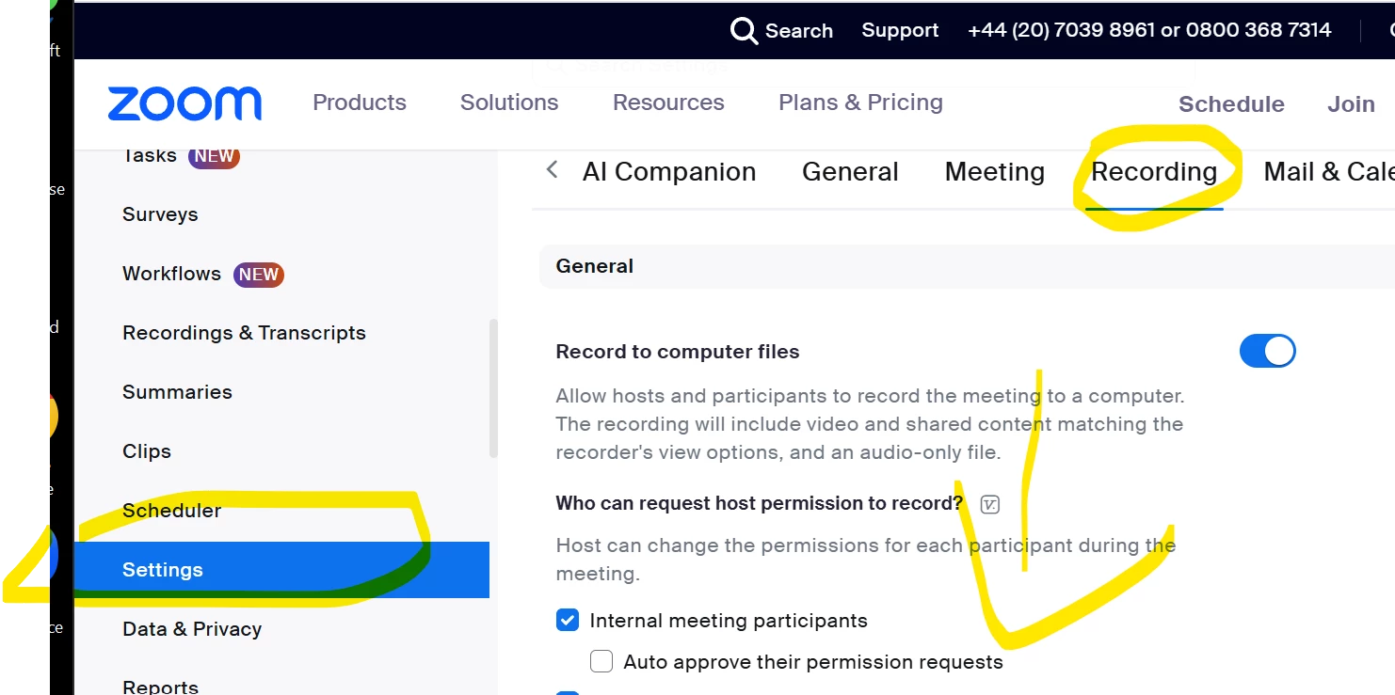Screen dimensions: 1395x695
Task: Switch to the Mail & Calendar tab
Action: 1329,171
